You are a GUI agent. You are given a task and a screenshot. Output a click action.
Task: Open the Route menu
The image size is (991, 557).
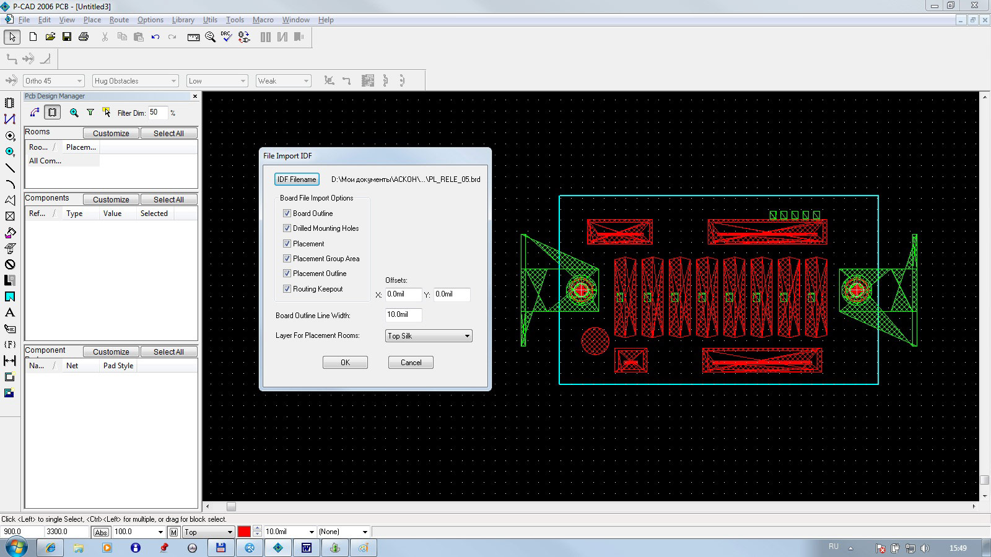pyautogui.click(x=119, y=20)
